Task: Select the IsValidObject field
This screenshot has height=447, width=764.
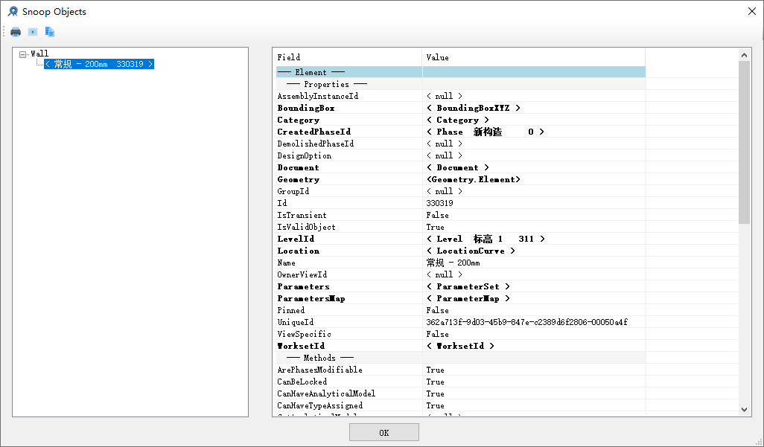Action: [306, 227]
